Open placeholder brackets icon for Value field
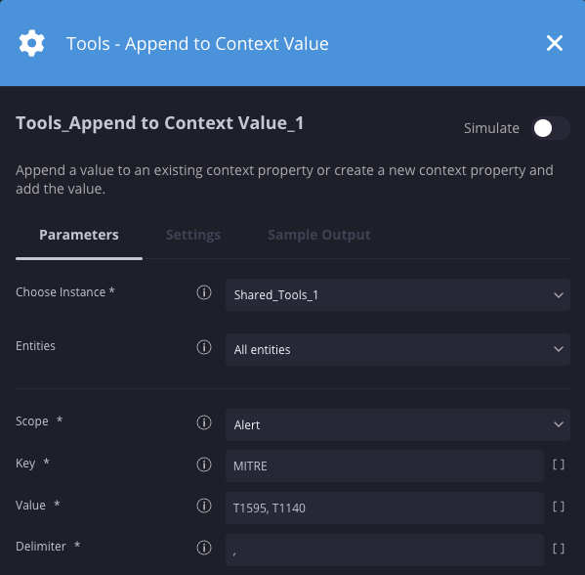This screenshot has width=585, height=575. pyautogui.click(x=558, y=507)
